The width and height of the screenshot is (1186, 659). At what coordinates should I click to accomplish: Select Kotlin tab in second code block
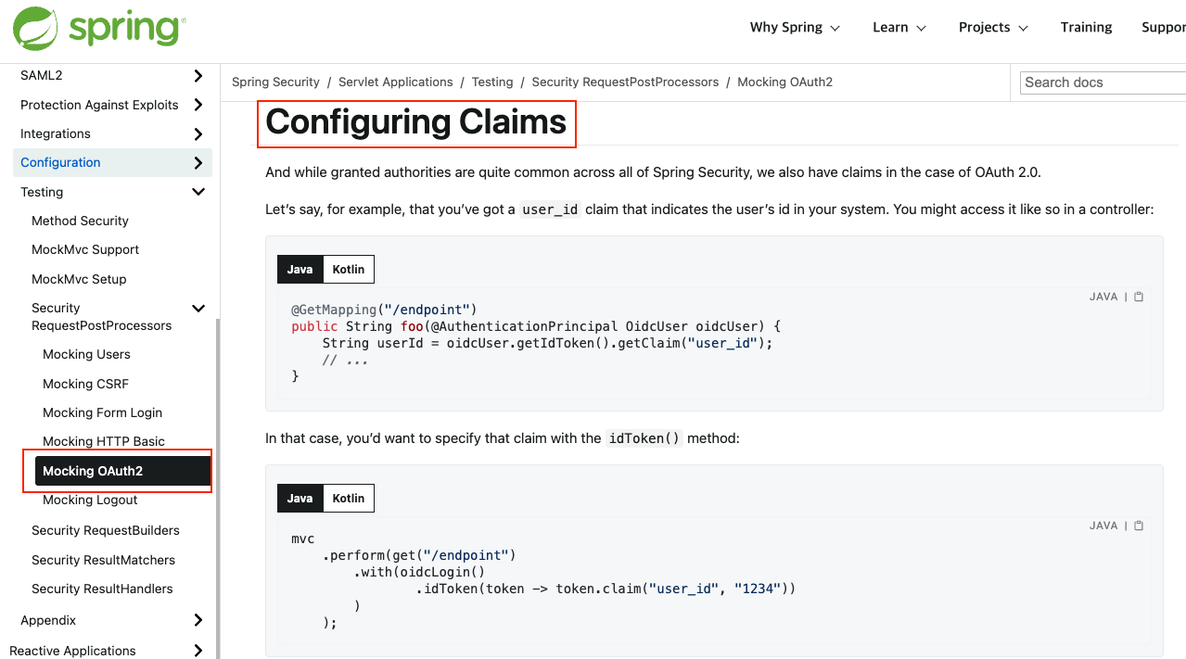pyautogui.click(x=349, y=499)
